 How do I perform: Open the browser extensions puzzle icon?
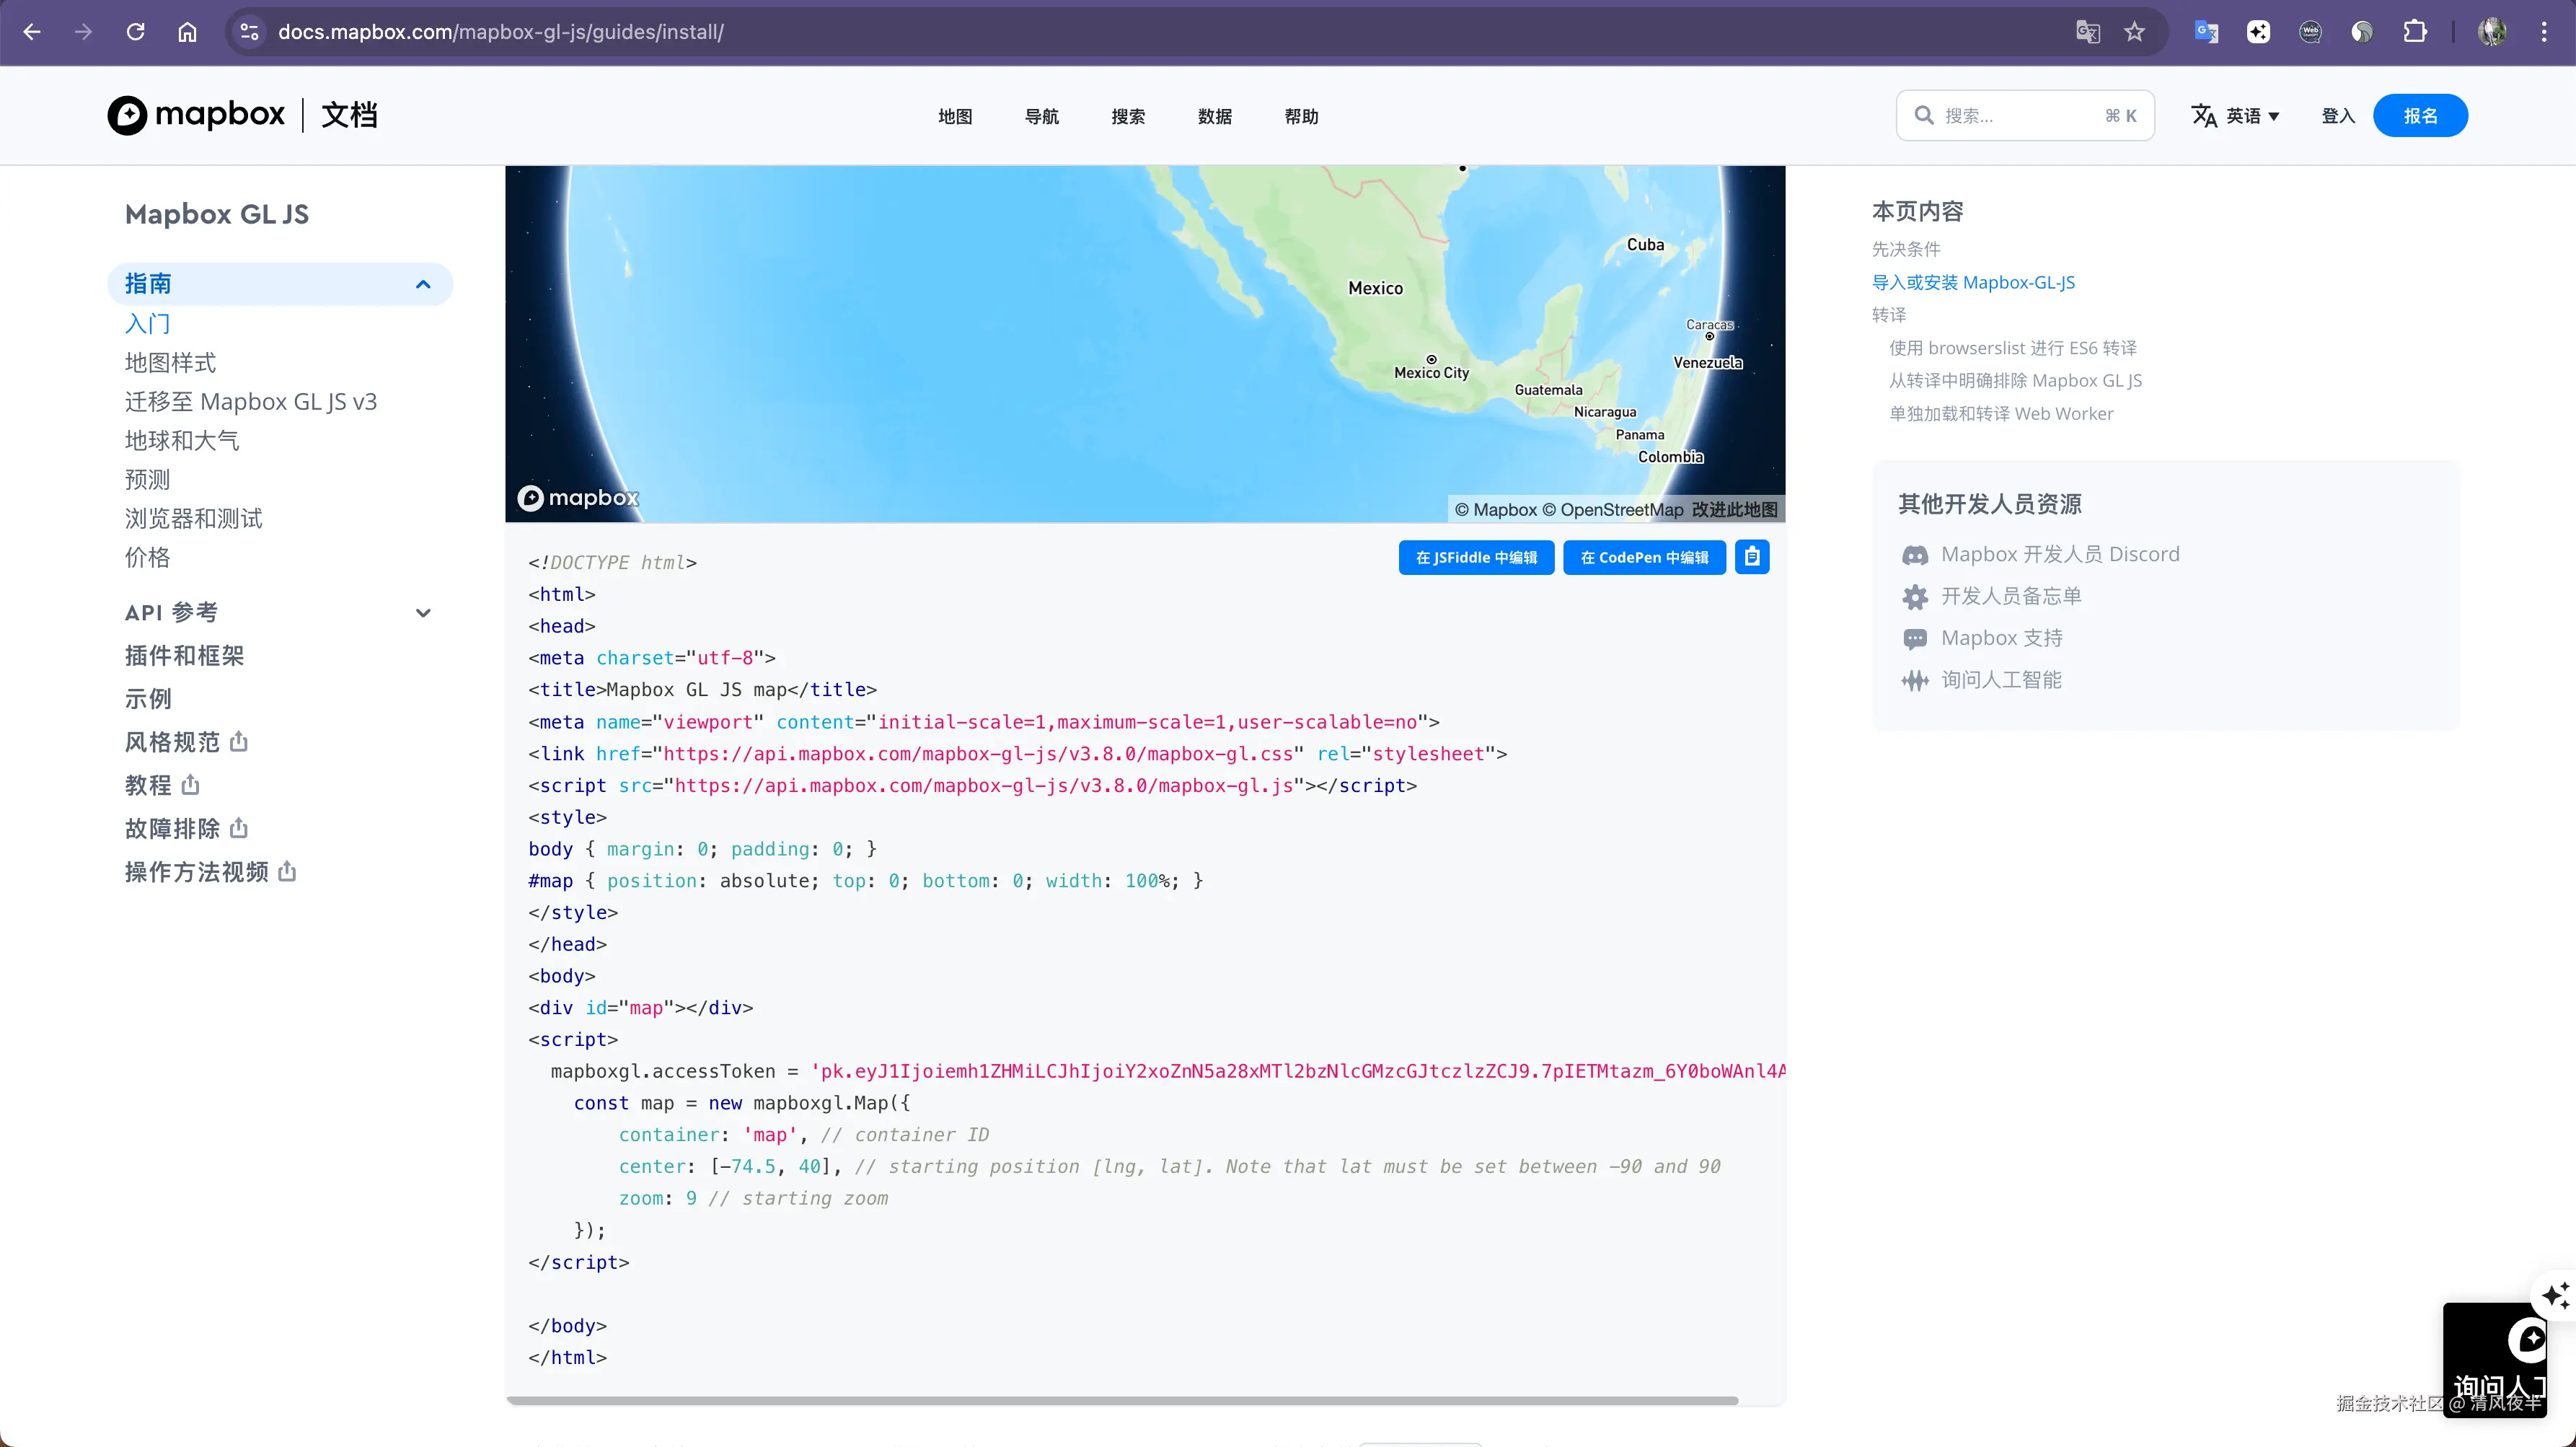coord(2415,32)
